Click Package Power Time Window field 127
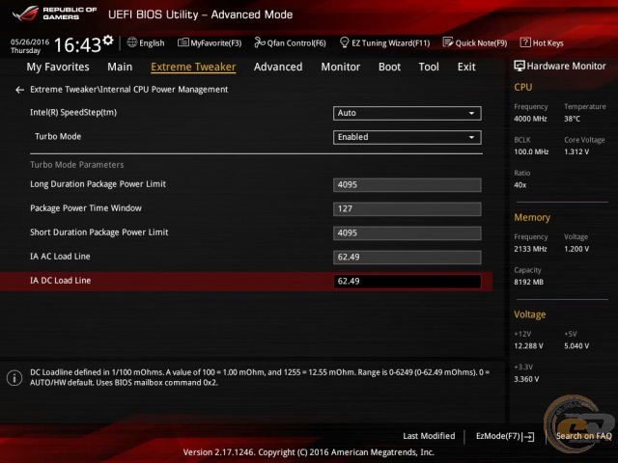 [x=407, y=209]
